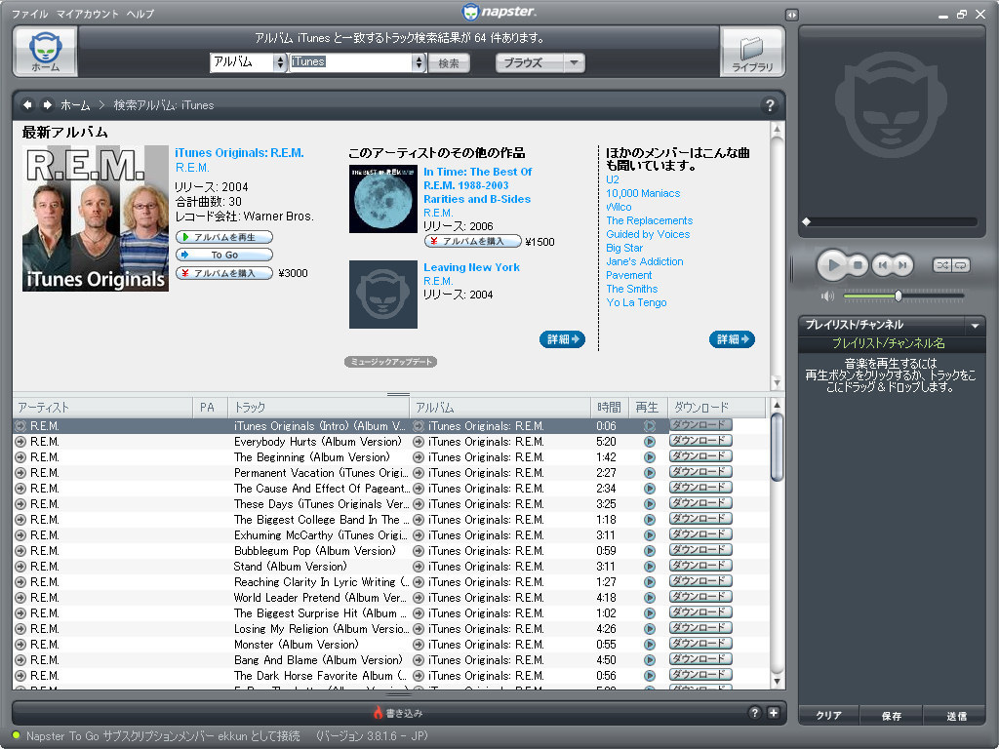This screenshot has height=749, width=999.
Task: Click the burn (書き込み) flame icon
Action: click(x=378, y=712)
